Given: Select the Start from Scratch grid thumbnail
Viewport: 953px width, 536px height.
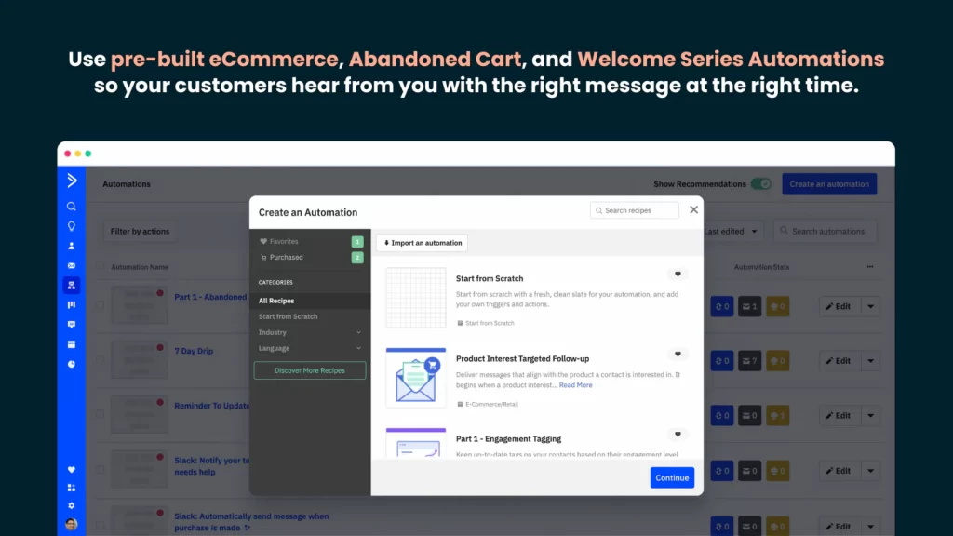Looking at the screenshot, I should point(416,298).
